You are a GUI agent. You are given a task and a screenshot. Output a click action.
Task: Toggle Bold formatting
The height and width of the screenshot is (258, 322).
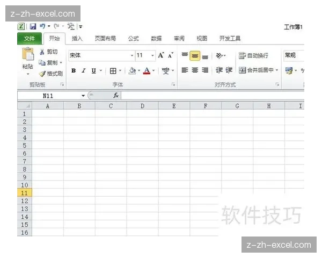pyautogui.click(x=74, y=71)
